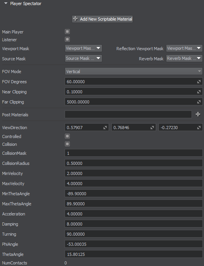Open the Reverb Mask dropdown
204x266 pixels.
click(184, 58)
